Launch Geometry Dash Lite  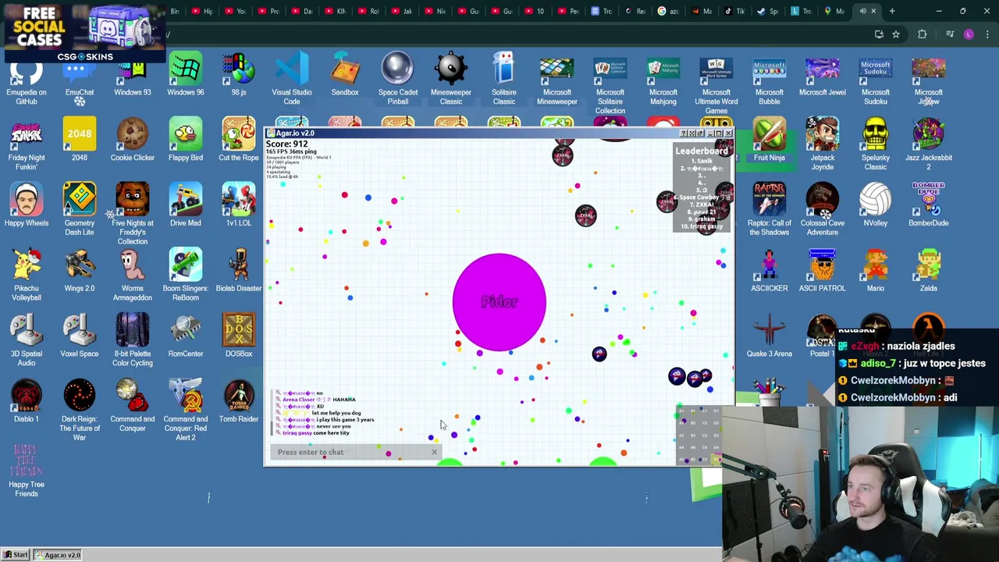coord(80,210)
